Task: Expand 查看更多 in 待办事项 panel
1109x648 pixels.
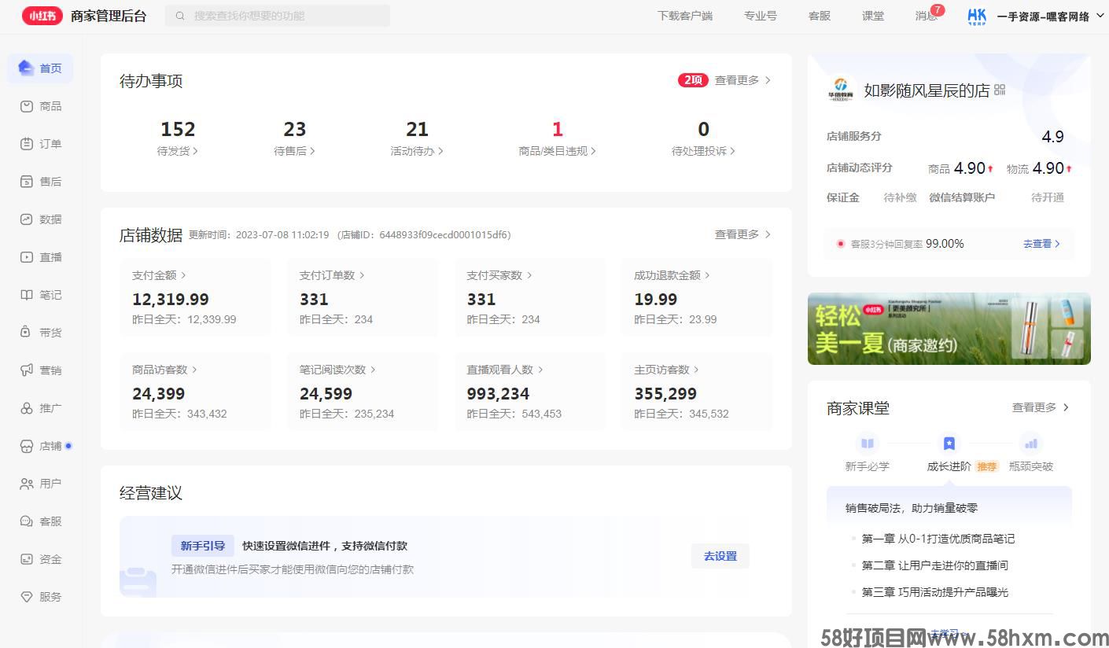Action: pos(742,80)
